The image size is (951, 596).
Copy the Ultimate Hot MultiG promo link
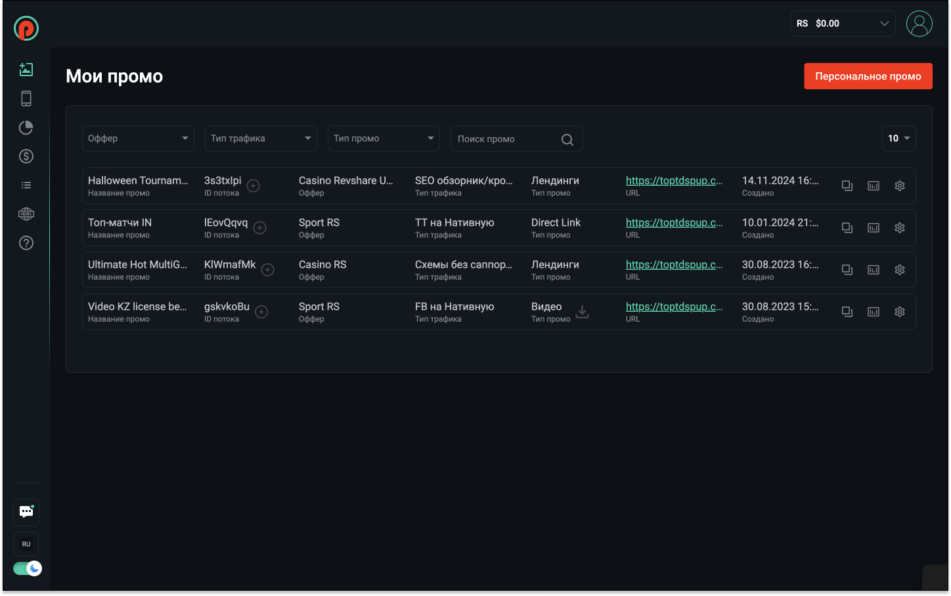point(847,270)
